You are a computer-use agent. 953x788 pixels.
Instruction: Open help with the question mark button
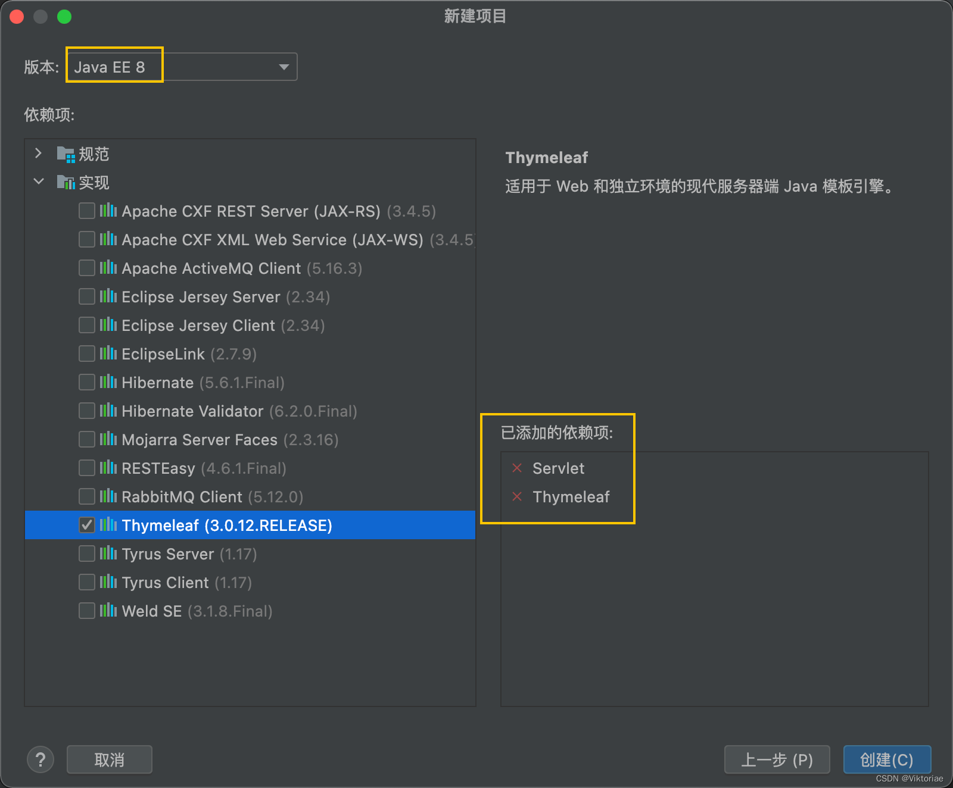click(x=41, y=759)
